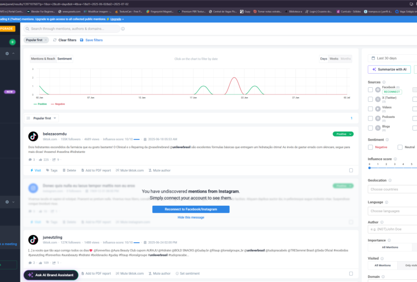The height and width of the screenshot is (282, 417).
Task: Mute tiktok.com on belezacomdu mention
Action: click(130, 170)
